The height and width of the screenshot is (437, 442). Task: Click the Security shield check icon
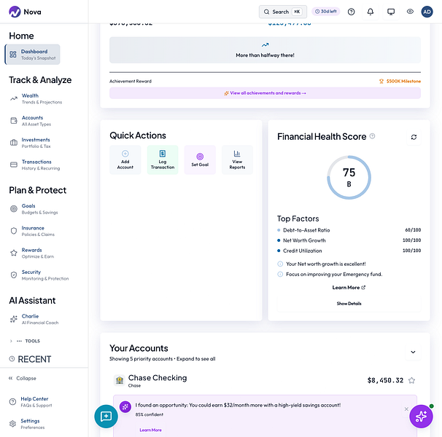[14, 275]
